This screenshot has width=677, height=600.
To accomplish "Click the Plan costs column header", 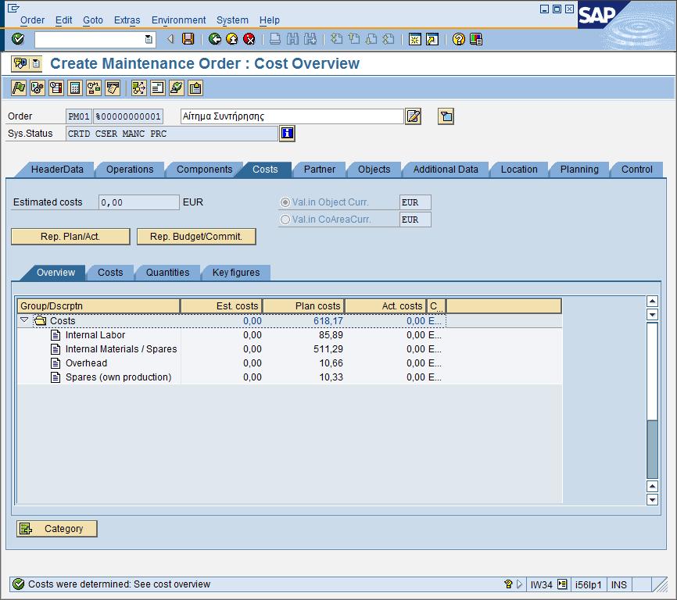I will pos(303,305).
